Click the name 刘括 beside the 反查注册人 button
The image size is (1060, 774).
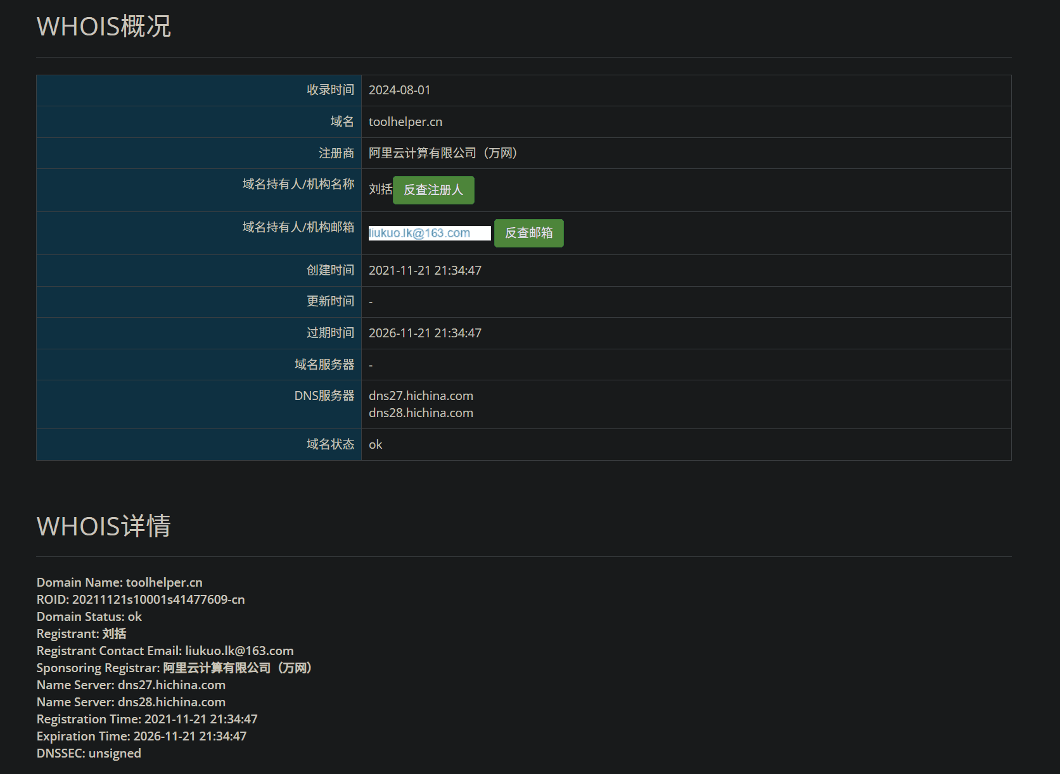click(x=380, y=189)
